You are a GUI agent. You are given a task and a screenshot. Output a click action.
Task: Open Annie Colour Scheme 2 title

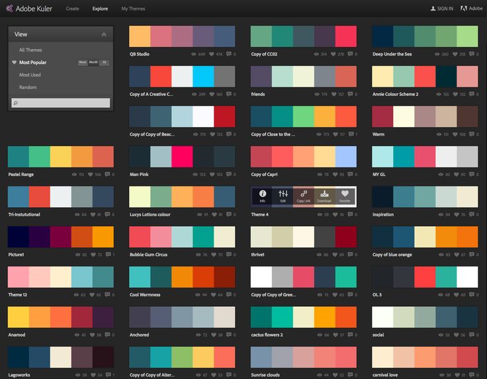click(x=396, y=94)
